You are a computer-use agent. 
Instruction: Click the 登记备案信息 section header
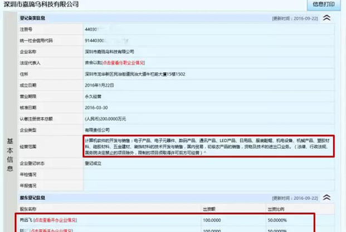[33, 18]
